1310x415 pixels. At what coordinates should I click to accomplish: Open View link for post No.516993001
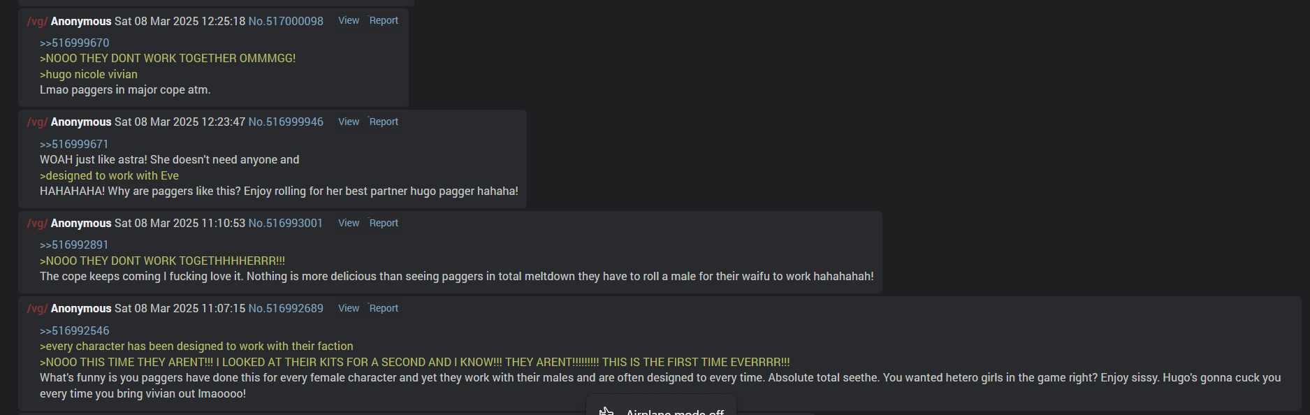(349, 223)
